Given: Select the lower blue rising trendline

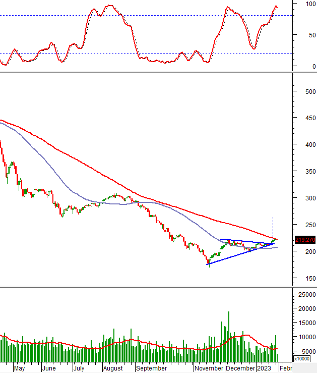Looking at the screenshot, I should tap(240, 254).
